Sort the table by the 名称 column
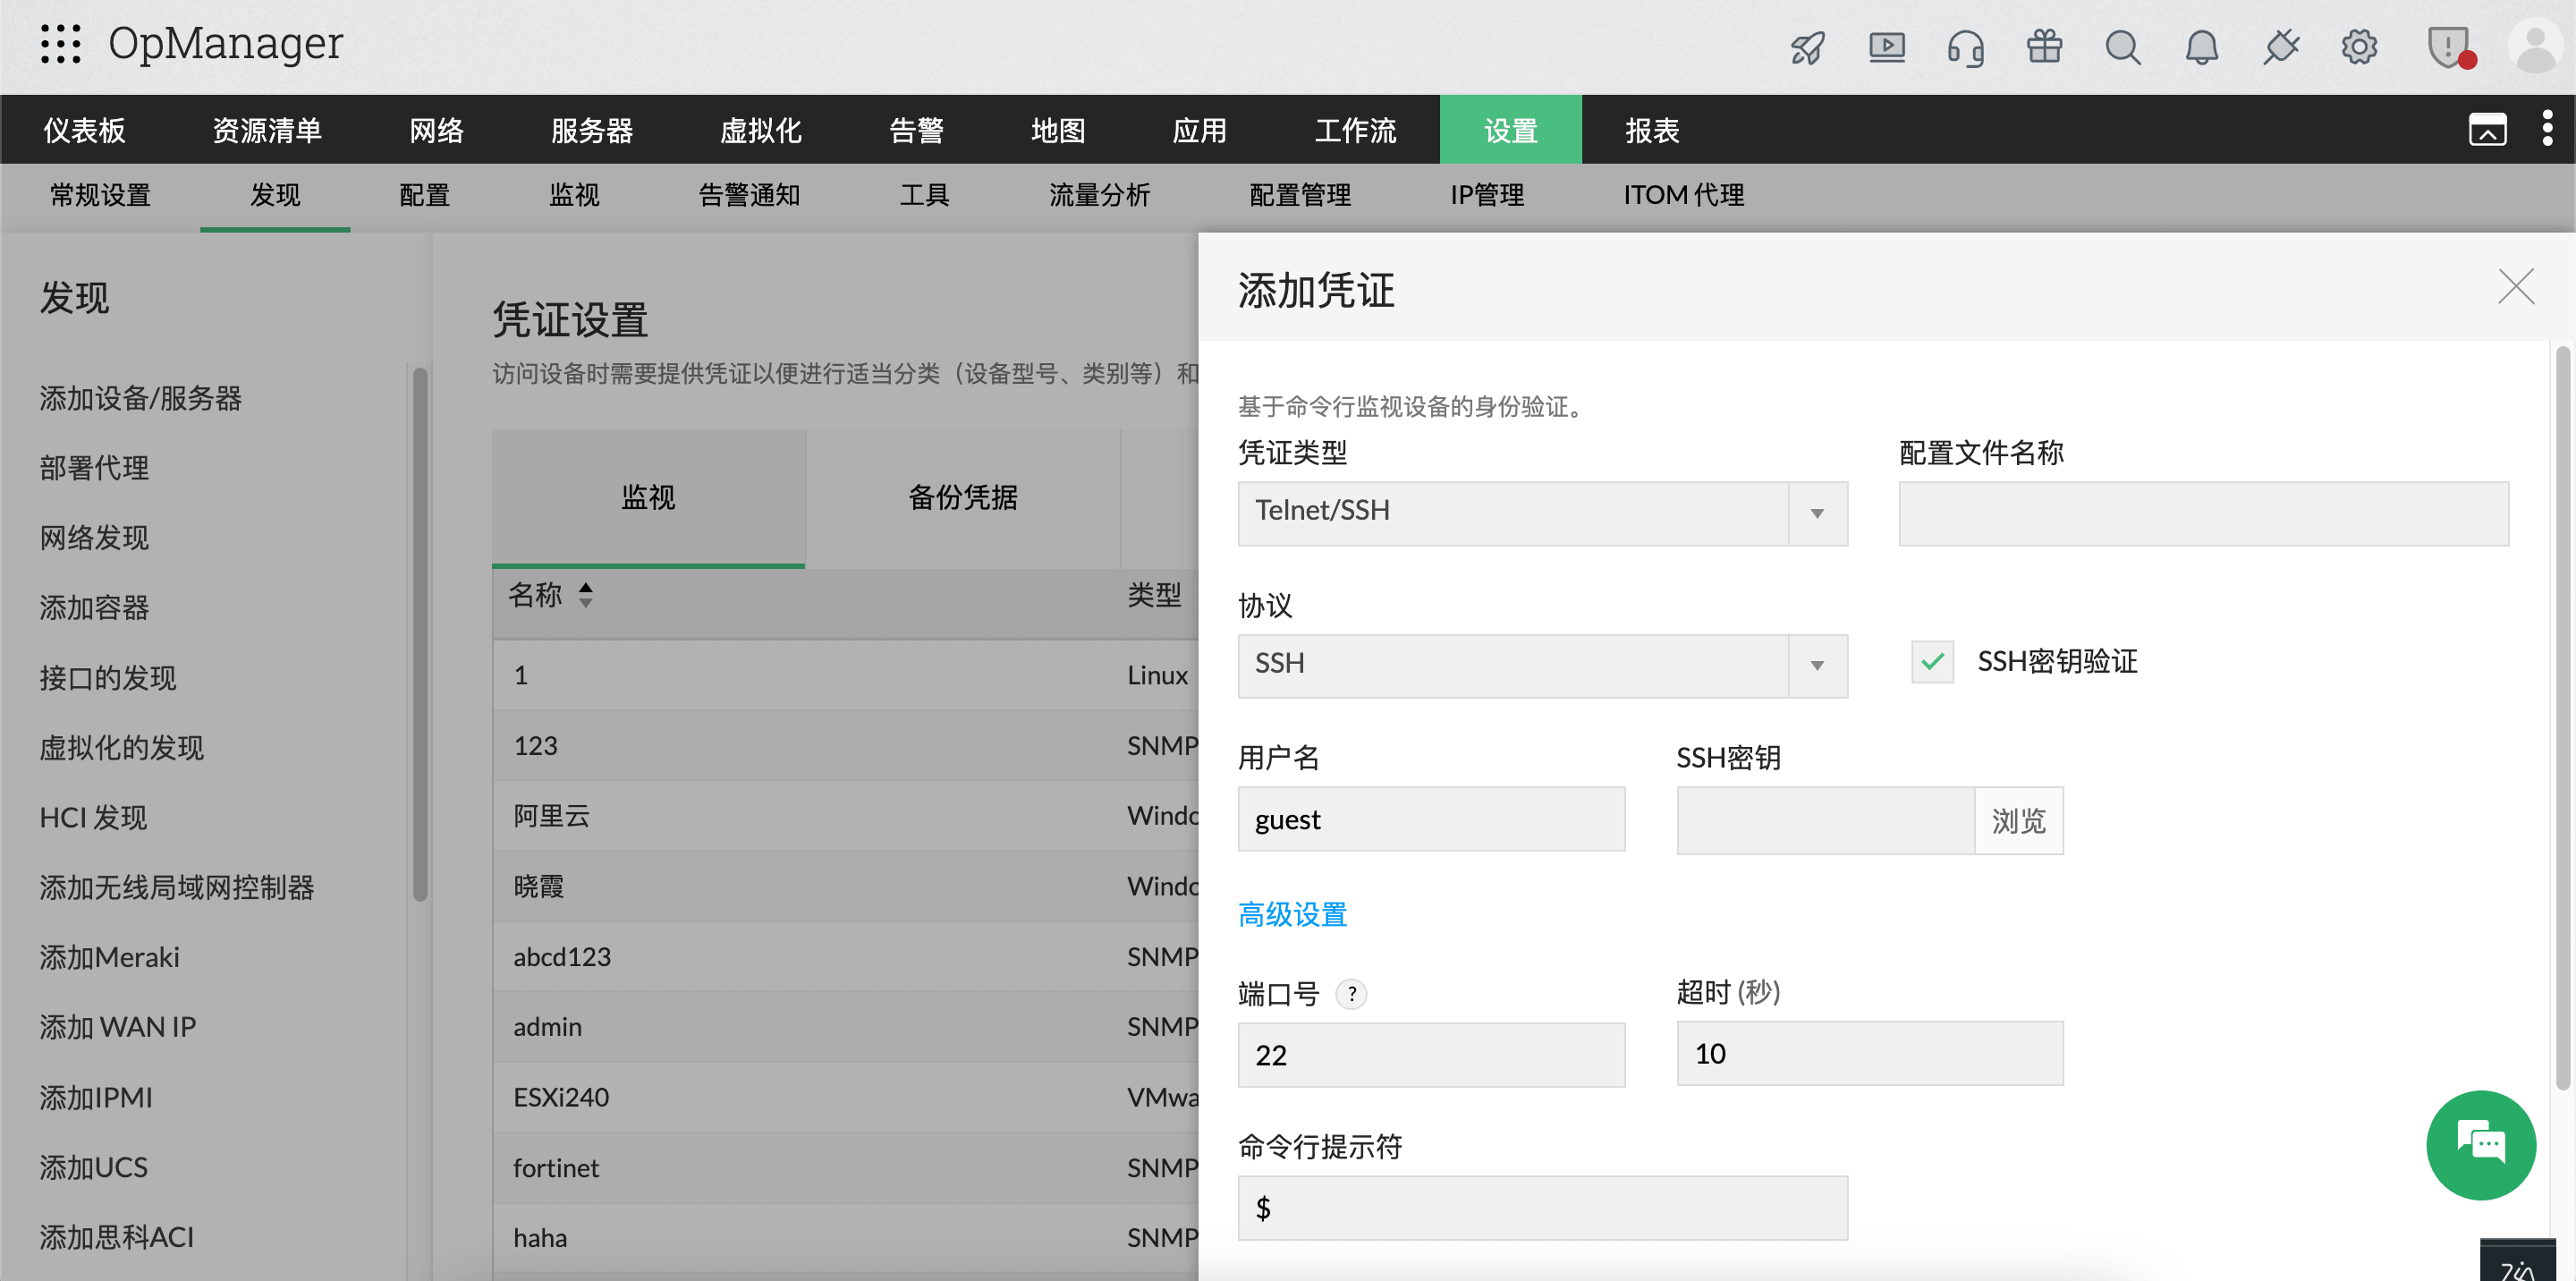The height and width of the screenshot is (1281, 2576). [x=585, y=595]
